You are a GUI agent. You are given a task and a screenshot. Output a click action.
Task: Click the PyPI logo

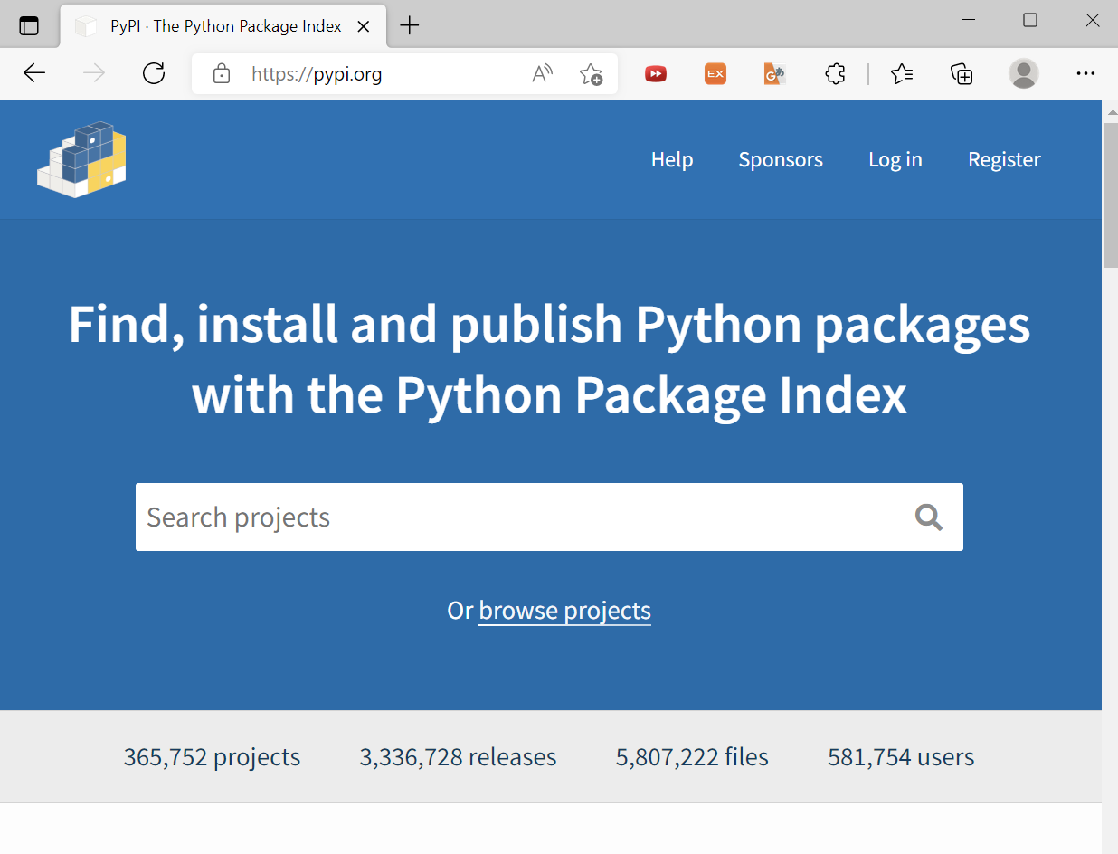coord(81,159)
